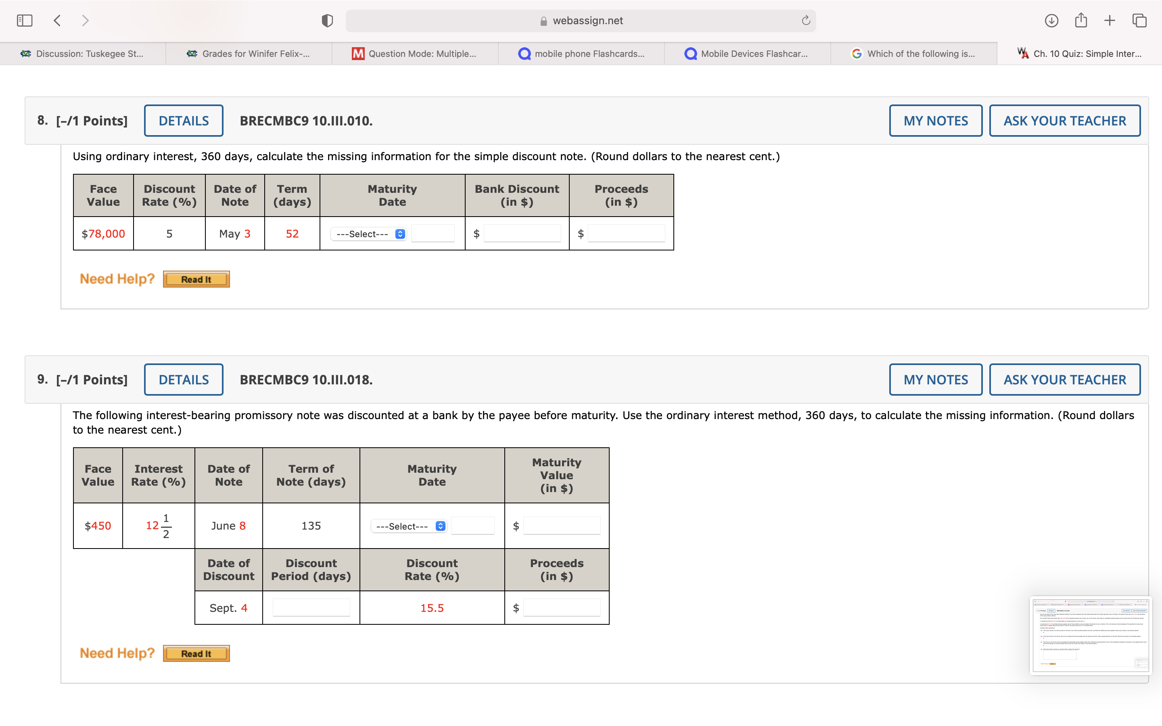The height and width of the screenshot is (726, 1162).
Task: Click the screenshot preview thumbnail
Action: 1090,635
